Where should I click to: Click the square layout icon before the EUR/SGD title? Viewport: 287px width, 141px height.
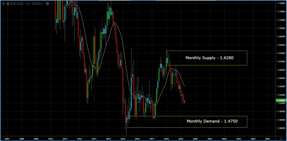tap(4, 3)
